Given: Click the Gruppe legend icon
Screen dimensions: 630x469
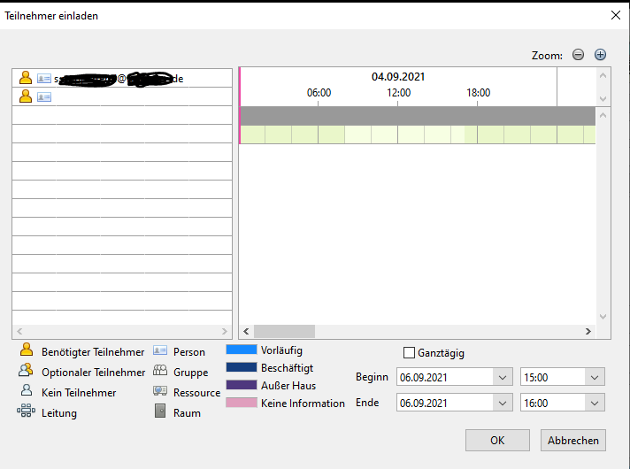Looking at the screenshot, I should coord(160,371).
